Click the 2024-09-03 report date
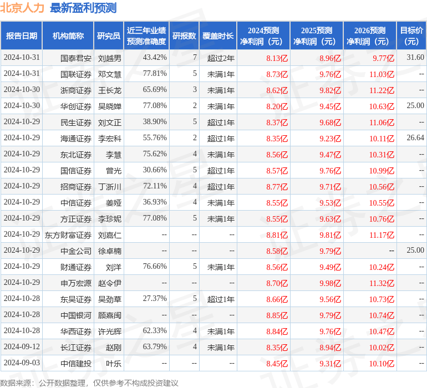Viewport: 427px width, 388px height. pyautogui.click(x=22, y=363)
